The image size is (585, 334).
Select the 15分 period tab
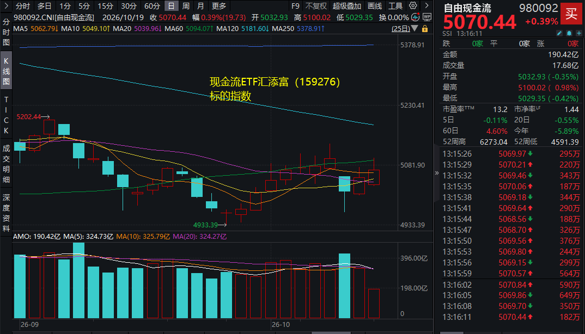(x=106, y=6)
